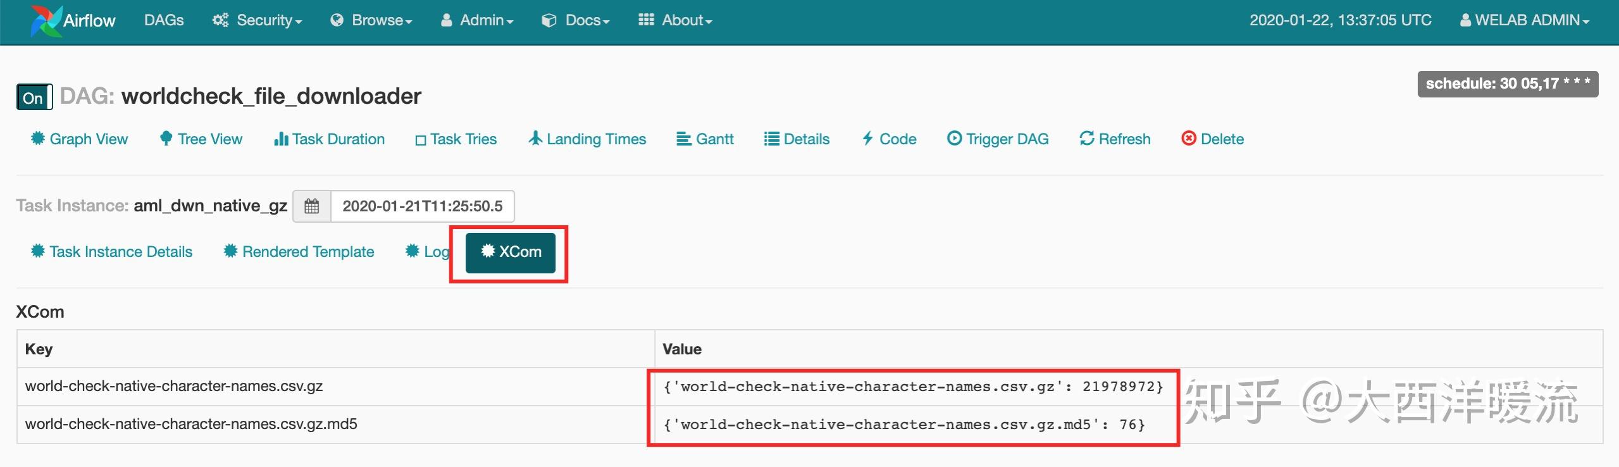This screenshot has height=467, width=1619.
Task: Refresh the DAG with the Refresh icon
Action: [x=1087, y=139]
